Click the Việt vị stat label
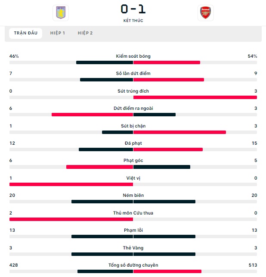This screenshot has height=277, width=266. click(x=133, y=178)
